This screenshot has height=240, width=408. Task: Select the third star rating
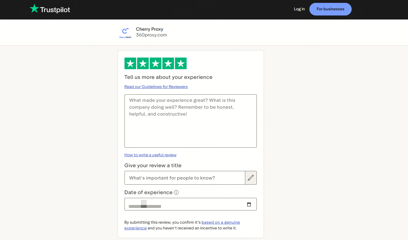(x=156, y=63)
